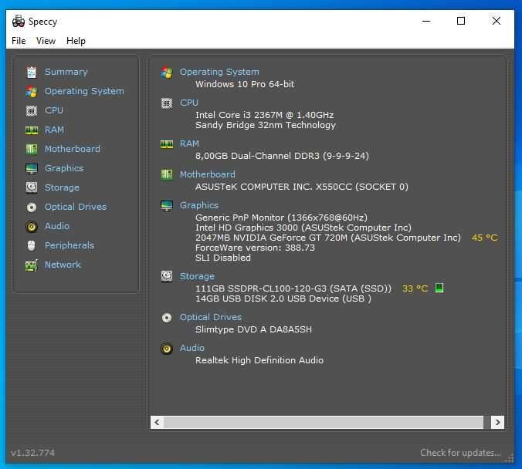Click the Storage drive icon in summary panel
The height and width of the screenshot is (469, 522).
pyautogui.click(x=167, y=276)
